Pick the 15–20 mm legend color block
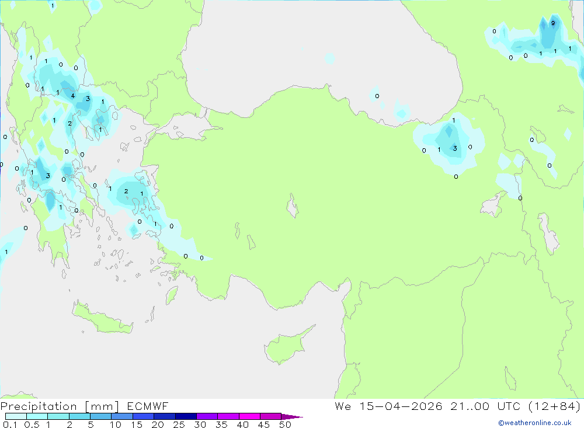This screenshot has width=584, height=428. coord(144,416)
